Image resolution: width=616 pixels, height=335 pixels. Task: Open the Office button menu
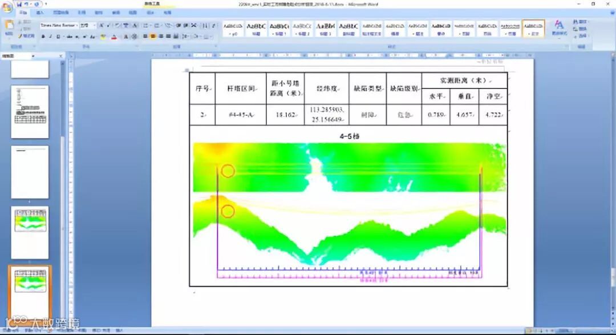click(x=7, y=7)
